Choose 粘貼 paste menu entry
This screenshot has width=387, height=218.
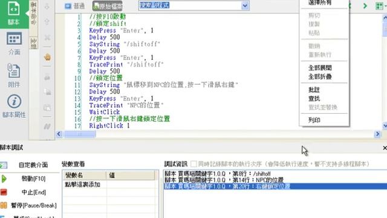tap(314, 33)
